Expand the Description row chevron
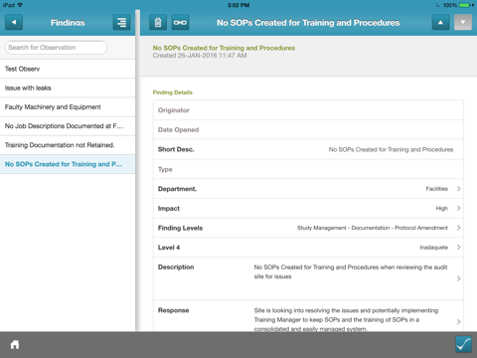Screen dimensions: 477x358 [x=459, y=278]
